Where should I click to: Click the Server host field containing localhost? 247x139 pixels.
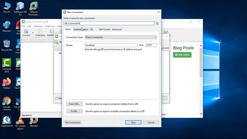coord(111,45)
